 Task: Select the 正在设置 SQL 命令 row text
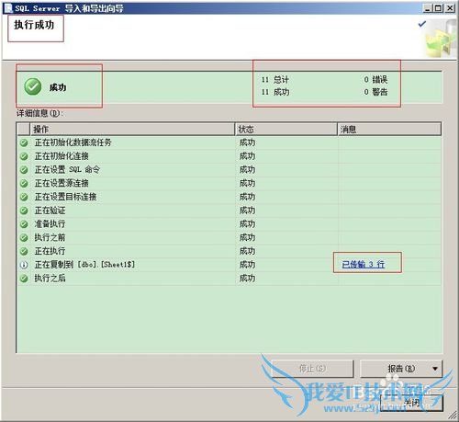tap(67, 169)
